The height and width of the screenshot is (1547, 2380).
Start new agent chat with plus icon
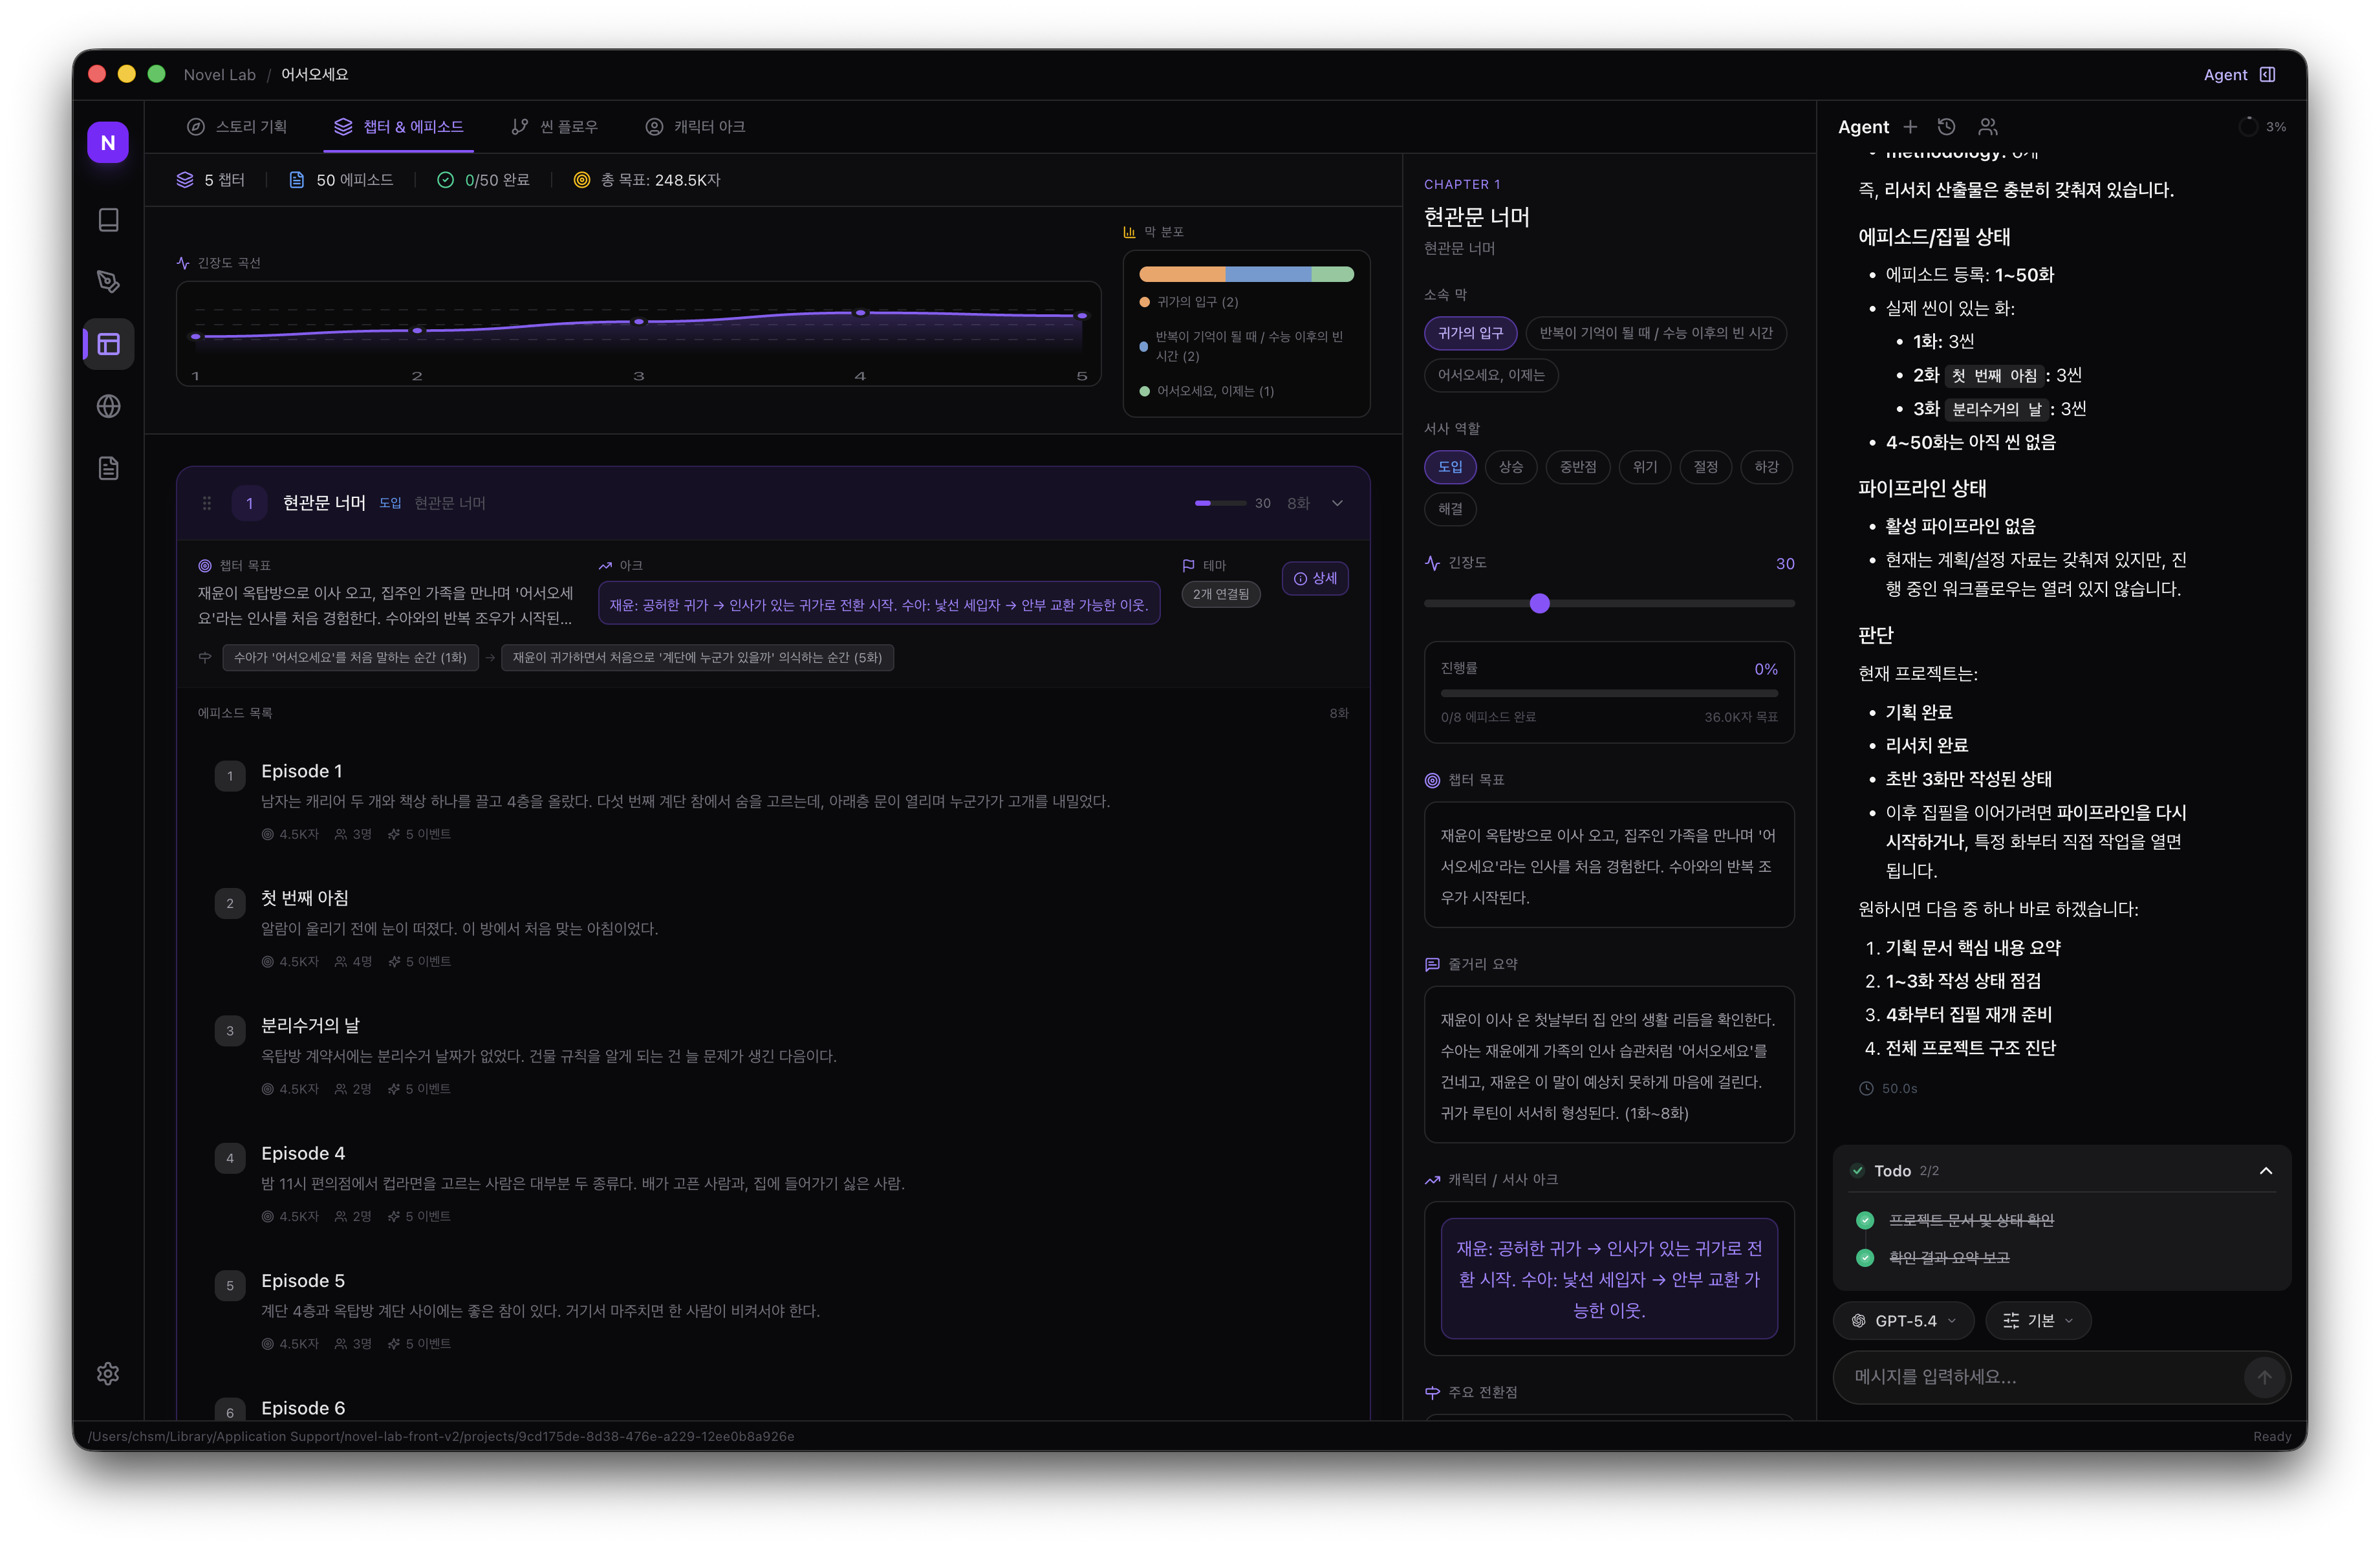pos(1910,127)
